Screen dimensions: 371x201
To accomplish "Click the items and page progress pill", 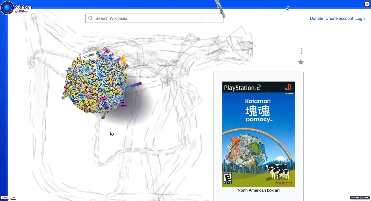I will pos(360,198).
